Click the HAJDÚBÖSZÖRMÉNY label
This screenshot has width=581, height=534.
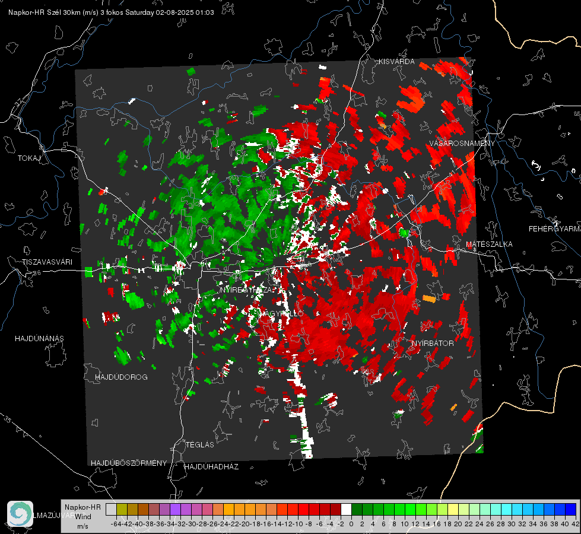click(129, 463)
